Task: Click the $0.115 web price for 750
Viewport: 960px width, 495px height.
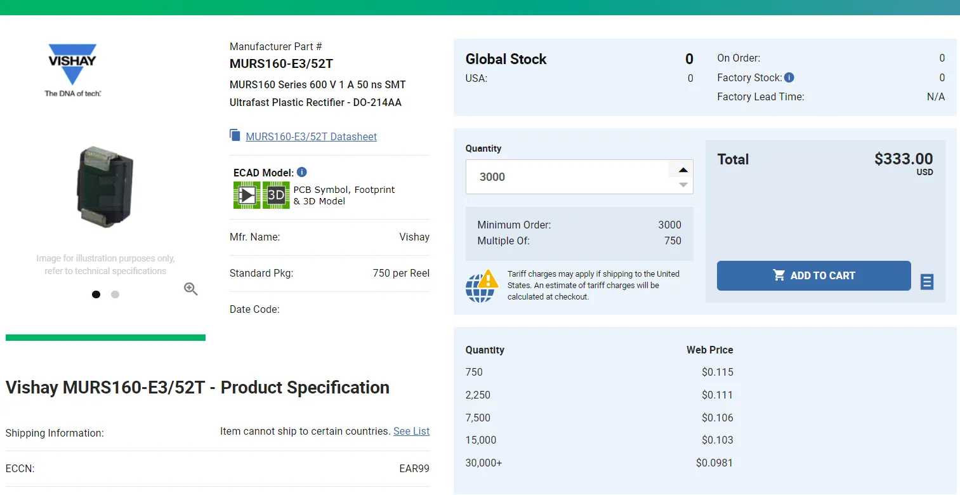Action: click(717, 372)
